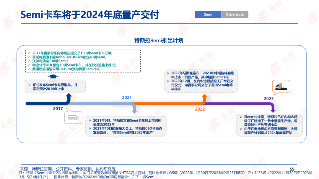The height and width of the screenshot is (179, 319).
Task: Click the bullet '2021年6月，特斯拉宣布Semi卡车的上市时间更改为2022年'
Action: tap(127, 122)
